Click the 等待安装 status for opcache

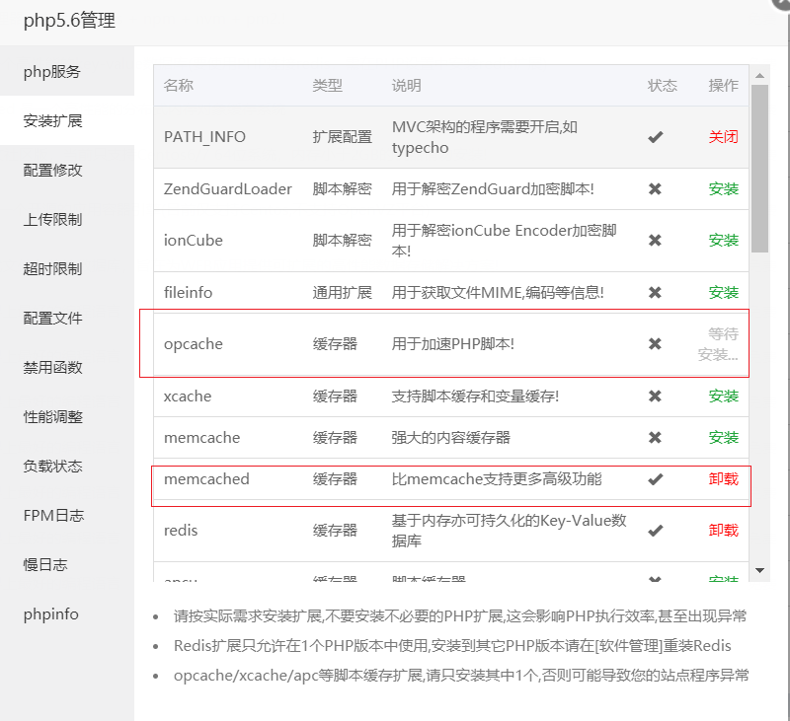click(x=723, y=343)
